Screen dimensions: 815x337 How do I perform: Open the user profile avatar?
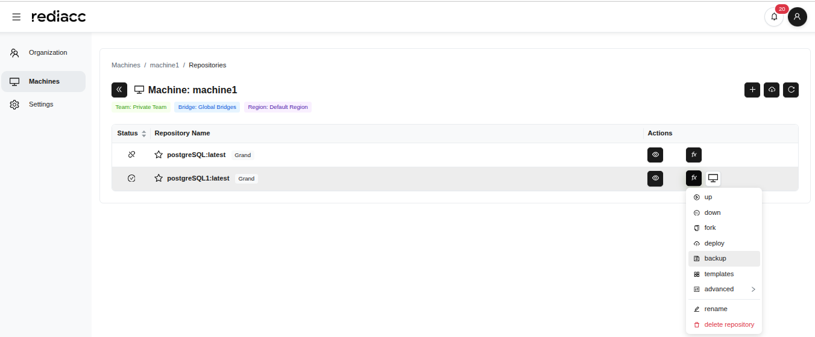point(797,17)
